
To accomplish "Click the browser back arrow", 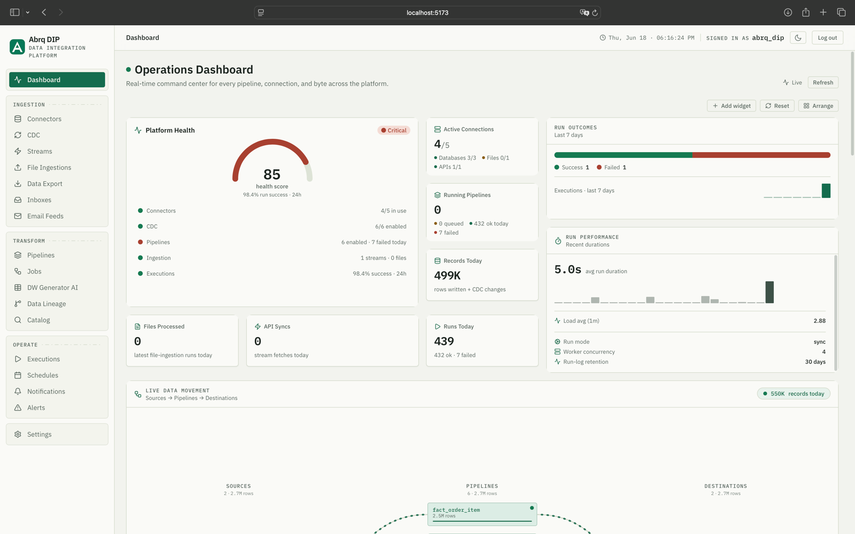I will click(44, 12).
